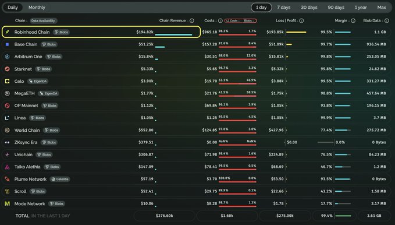
Task: Sort the table by Loss | Profit
Action: pos(287,21)
